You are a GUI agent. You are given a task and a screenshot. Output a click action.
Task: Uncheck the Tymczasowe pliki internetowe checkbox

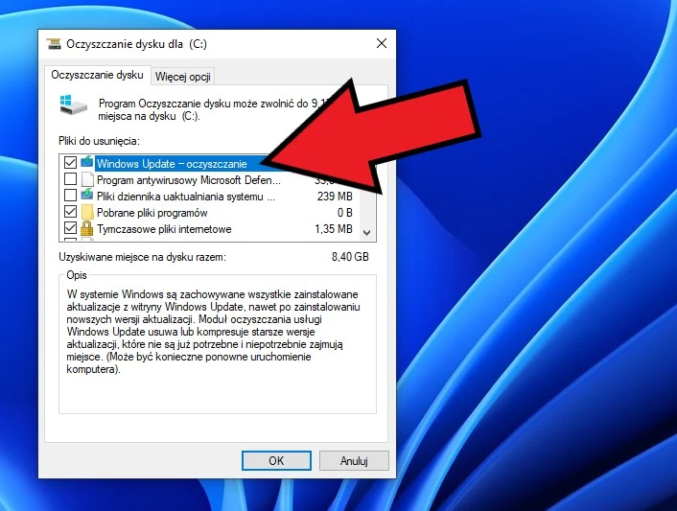click(70, 229)
